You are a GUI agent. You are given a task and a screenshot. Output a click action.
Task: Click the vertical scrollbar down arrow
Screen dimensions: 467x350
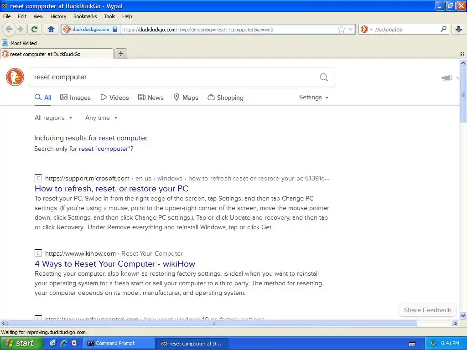coord(463,316)
